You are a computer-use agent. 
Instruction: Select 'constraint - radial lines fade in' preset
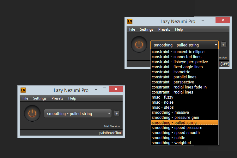pyautogui.click(x=185, y=87)
